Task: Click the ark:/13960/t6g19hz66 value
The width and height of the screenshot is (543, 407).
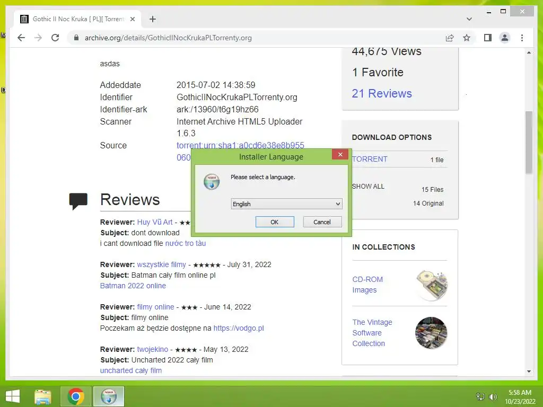Action: click(x=217, y=109)
